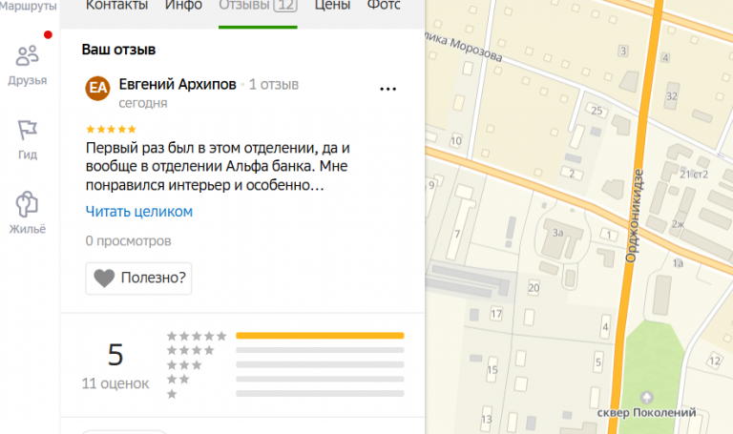Click the five-star review rating

pyautogui.click(x=111, y=130)
